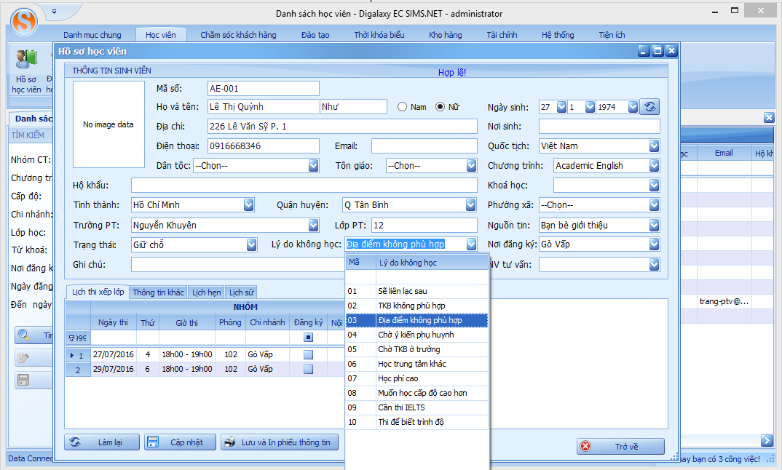Click the Email input field
This screenshot has width=782, height=470.
tap(424, 146)
